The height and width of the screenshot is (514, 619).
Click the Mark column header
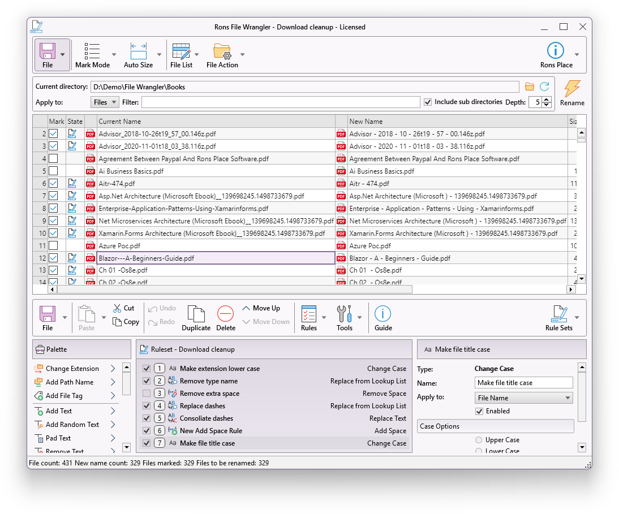coord(57,122)
